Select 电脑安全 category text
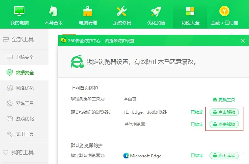Screen dimensions: 249x164 tap(25, 57)
